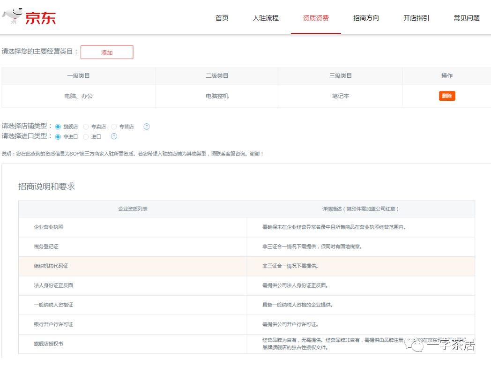Go to the 首页 navigation tab

coord(222,18)
